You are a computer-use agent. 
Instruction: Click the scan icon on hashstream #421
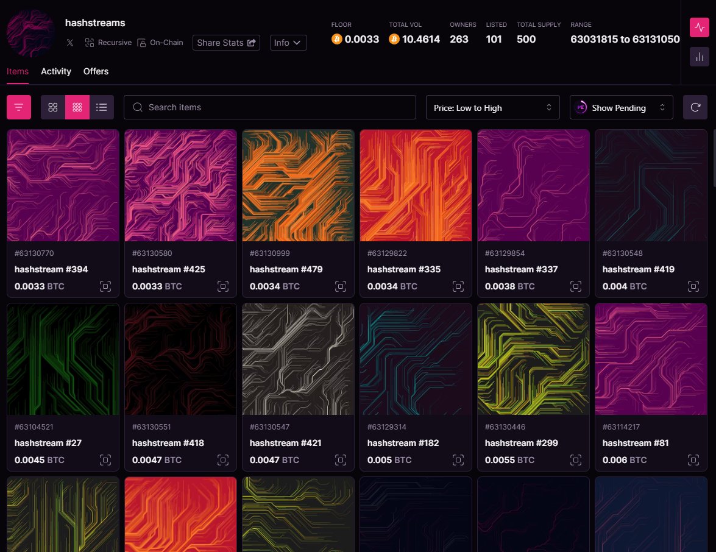pyautogui.click(x=341, y=460)
